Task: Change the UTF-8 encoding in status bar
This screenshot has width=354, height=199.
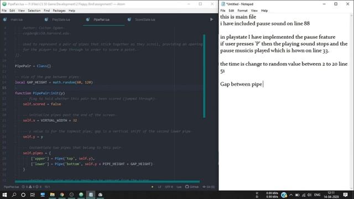Action: [x=169, y=187]
